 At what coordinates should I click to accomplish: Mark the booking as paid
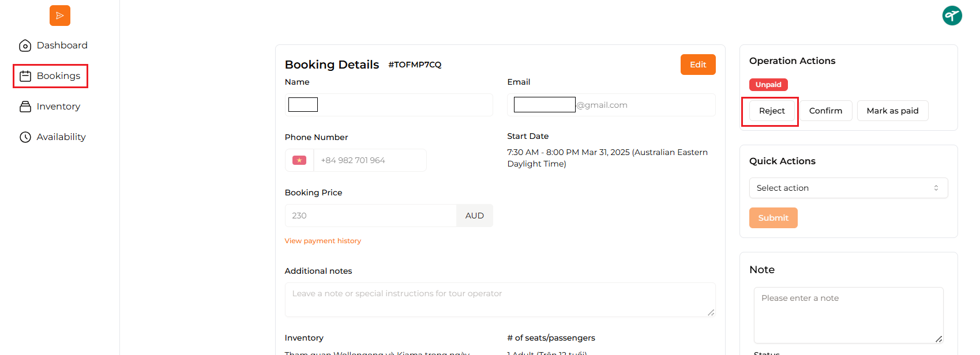(892, 111)
